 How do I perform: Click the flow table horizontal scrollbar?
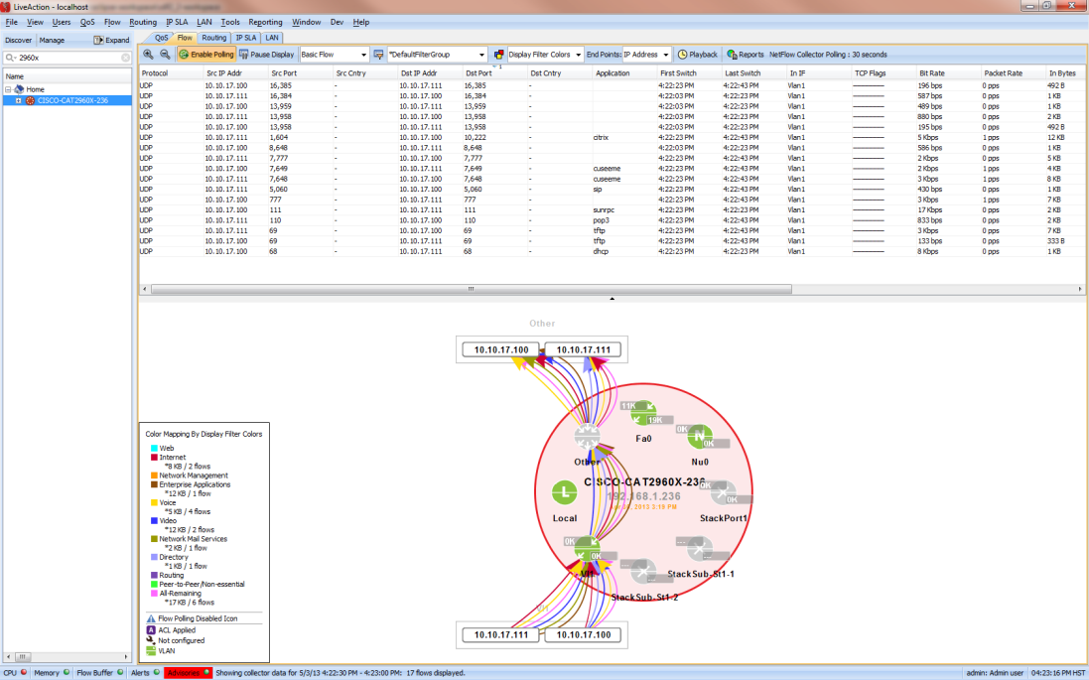coord(471,289)
